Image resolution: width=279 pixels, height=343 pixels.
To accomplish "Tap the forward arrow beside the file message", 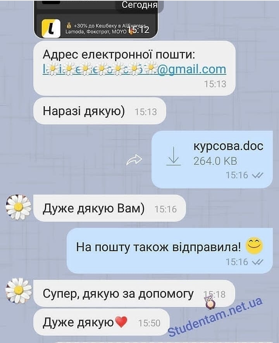I will tap(134, 159).
